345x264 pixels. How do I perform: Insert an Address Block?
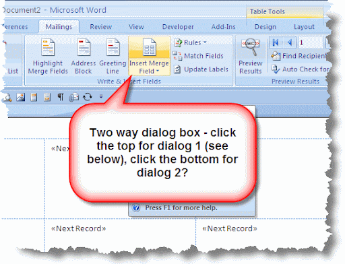(84, 57)
